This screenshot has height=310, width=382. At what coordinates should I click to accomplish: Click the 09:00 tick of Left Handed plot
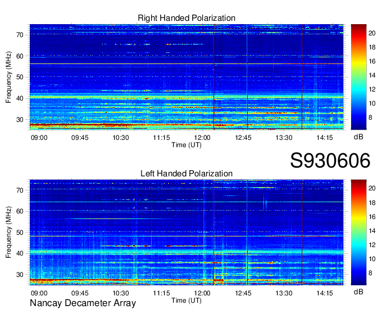click(39, 293)
